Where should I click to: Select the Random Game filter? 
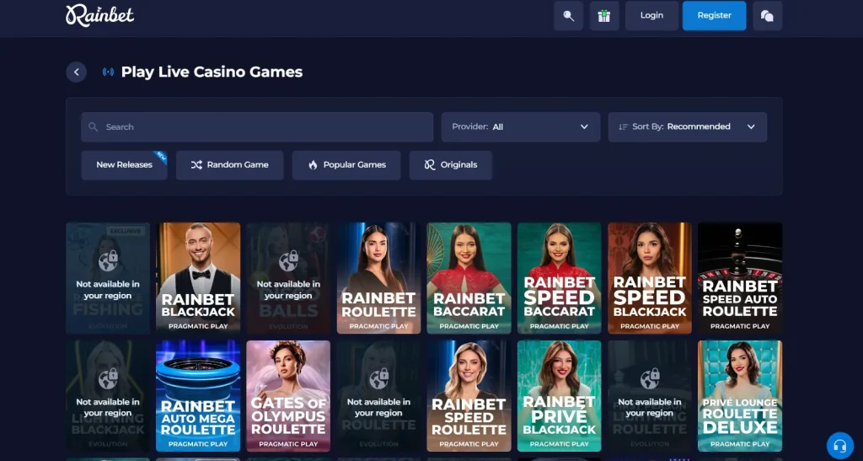click(229, 165)
